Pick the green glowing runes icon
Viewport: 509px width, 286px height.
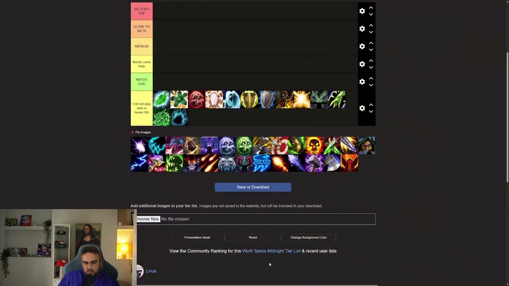(174, 163)
